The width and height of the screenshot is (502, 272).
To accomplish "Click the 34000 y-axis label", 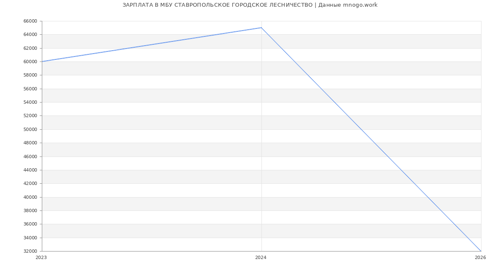I will 30,238.
